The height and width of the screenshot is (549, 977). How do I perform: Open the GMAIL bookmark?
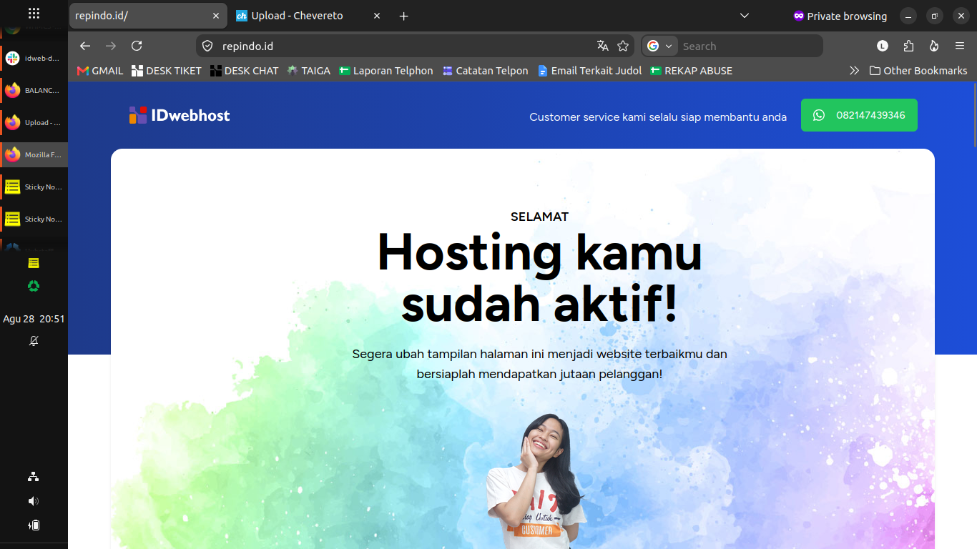pos(100,71)
